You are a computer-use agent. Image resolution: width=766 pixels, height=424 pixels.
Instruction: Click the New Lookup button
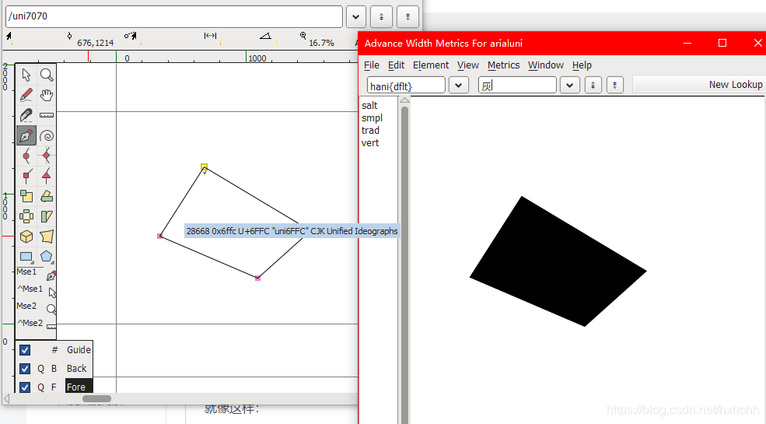pyautogui.click(x=698, y=85)
